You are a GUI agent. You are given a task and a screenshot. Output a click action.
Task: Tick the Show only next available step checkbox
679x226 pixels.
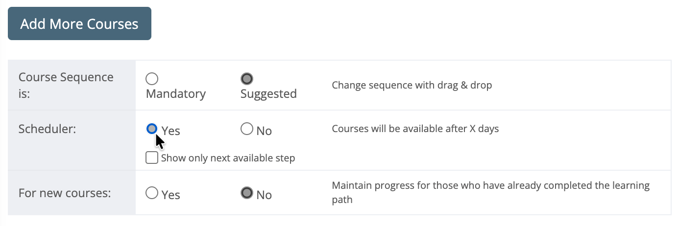tap(152, 158)
